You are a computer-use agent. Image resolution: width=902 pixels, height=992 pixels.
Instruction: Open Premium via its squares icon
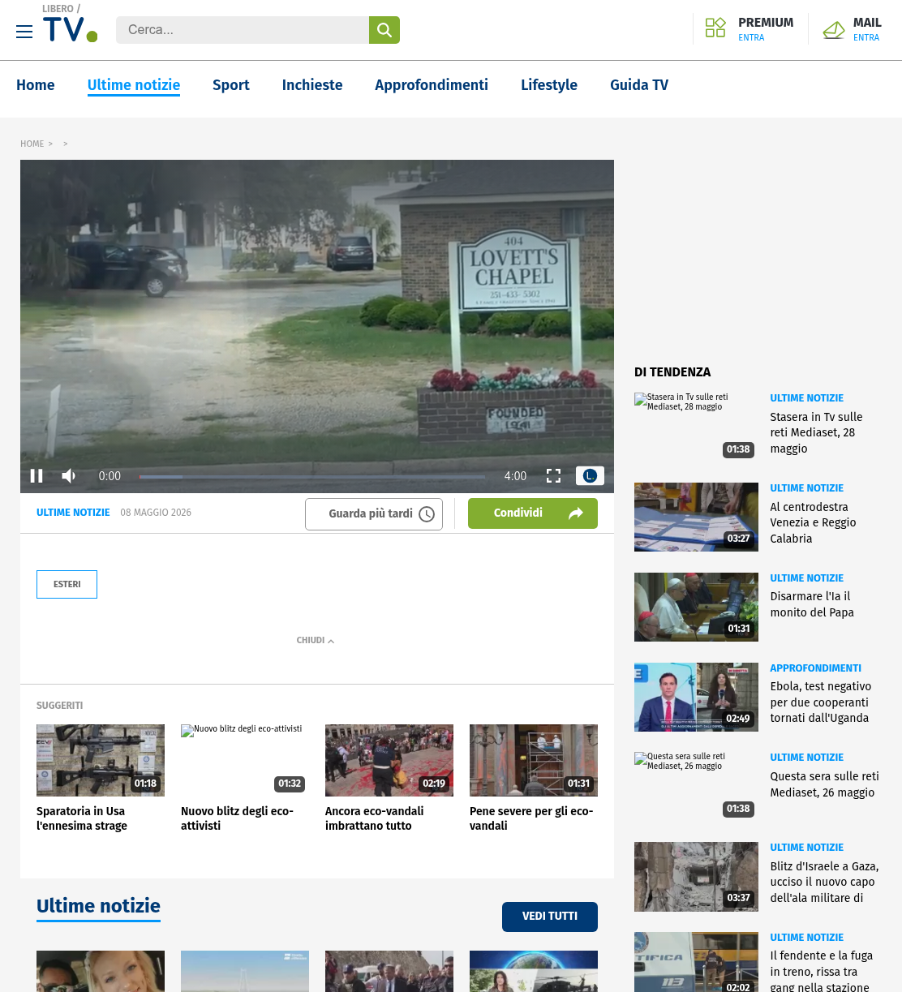click(x=715, y=28)
